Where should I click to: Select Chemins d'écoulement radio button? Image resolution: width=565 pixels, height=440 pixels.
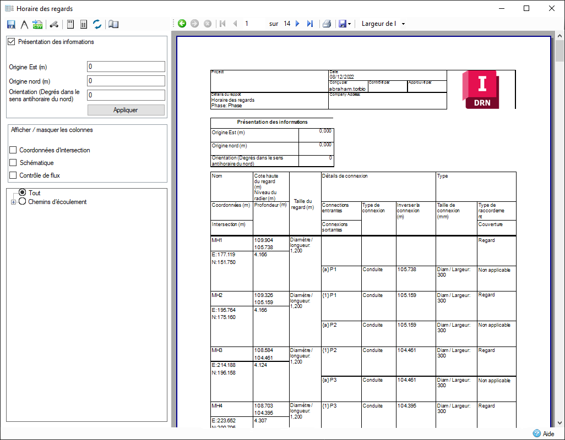pyautogui.click(x=23, y=201)
